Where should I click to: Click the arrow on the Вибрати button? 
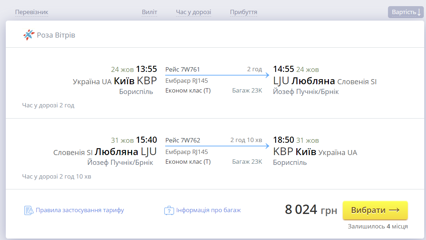[394, 210]
